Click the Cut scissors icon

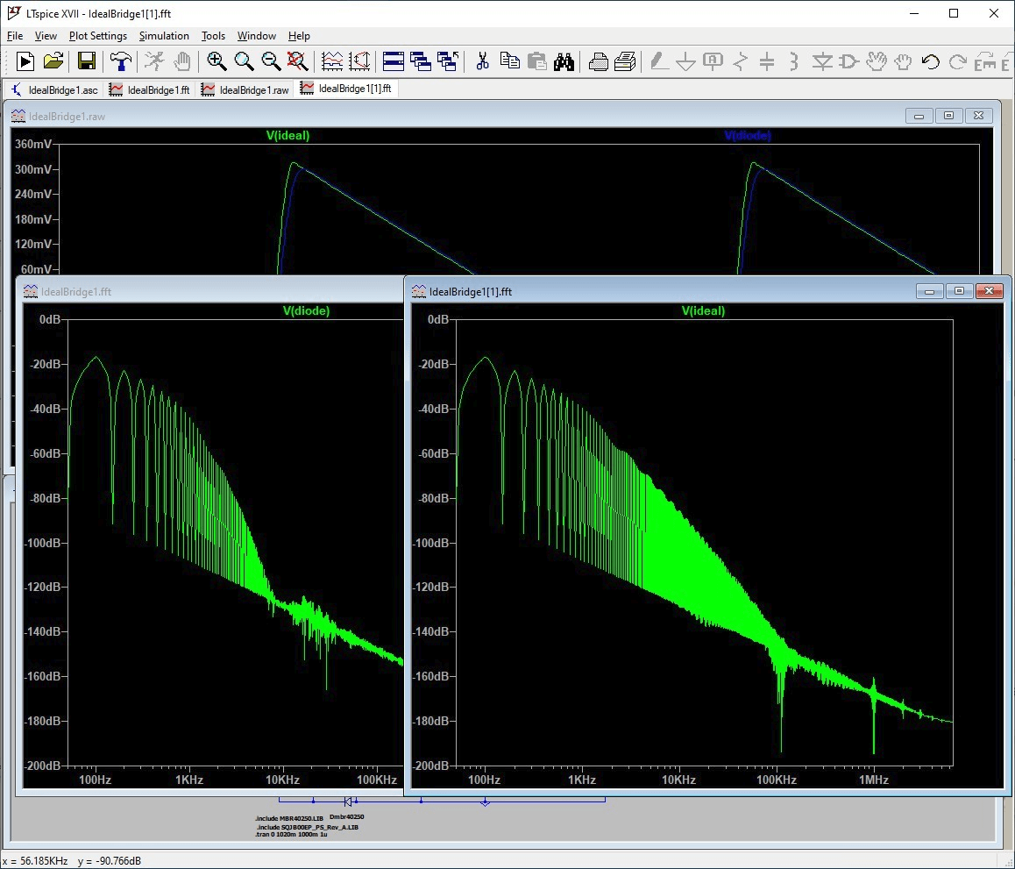[482, 61]
